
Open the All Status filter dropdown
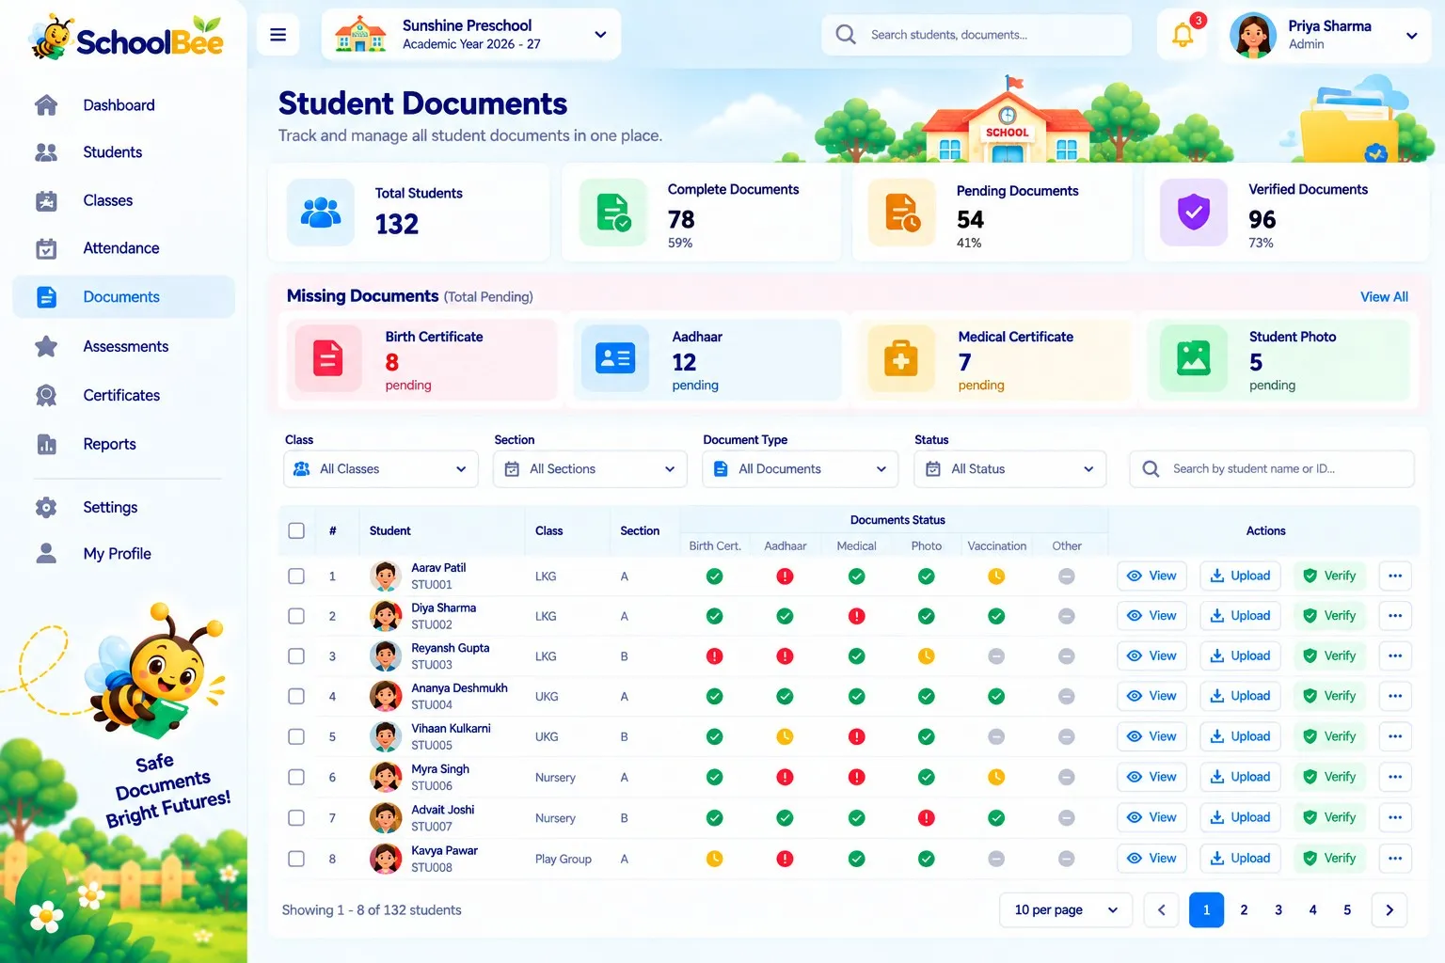pos(1009,468)
